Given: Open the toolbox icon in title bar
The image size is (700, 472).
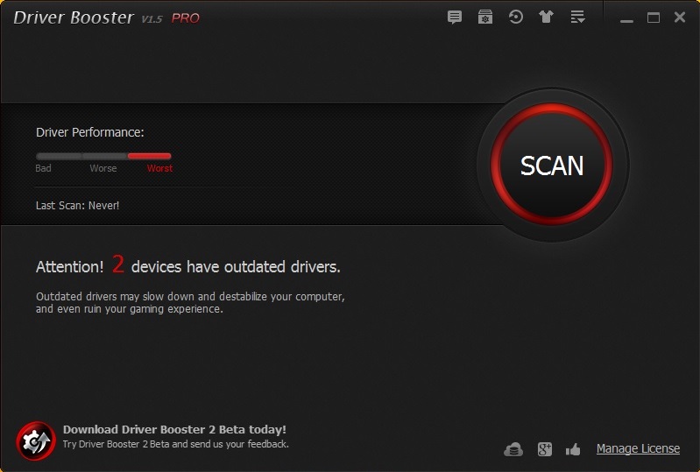Looking at the screenshot, I should pyautogui.click(x=484, y=18).
